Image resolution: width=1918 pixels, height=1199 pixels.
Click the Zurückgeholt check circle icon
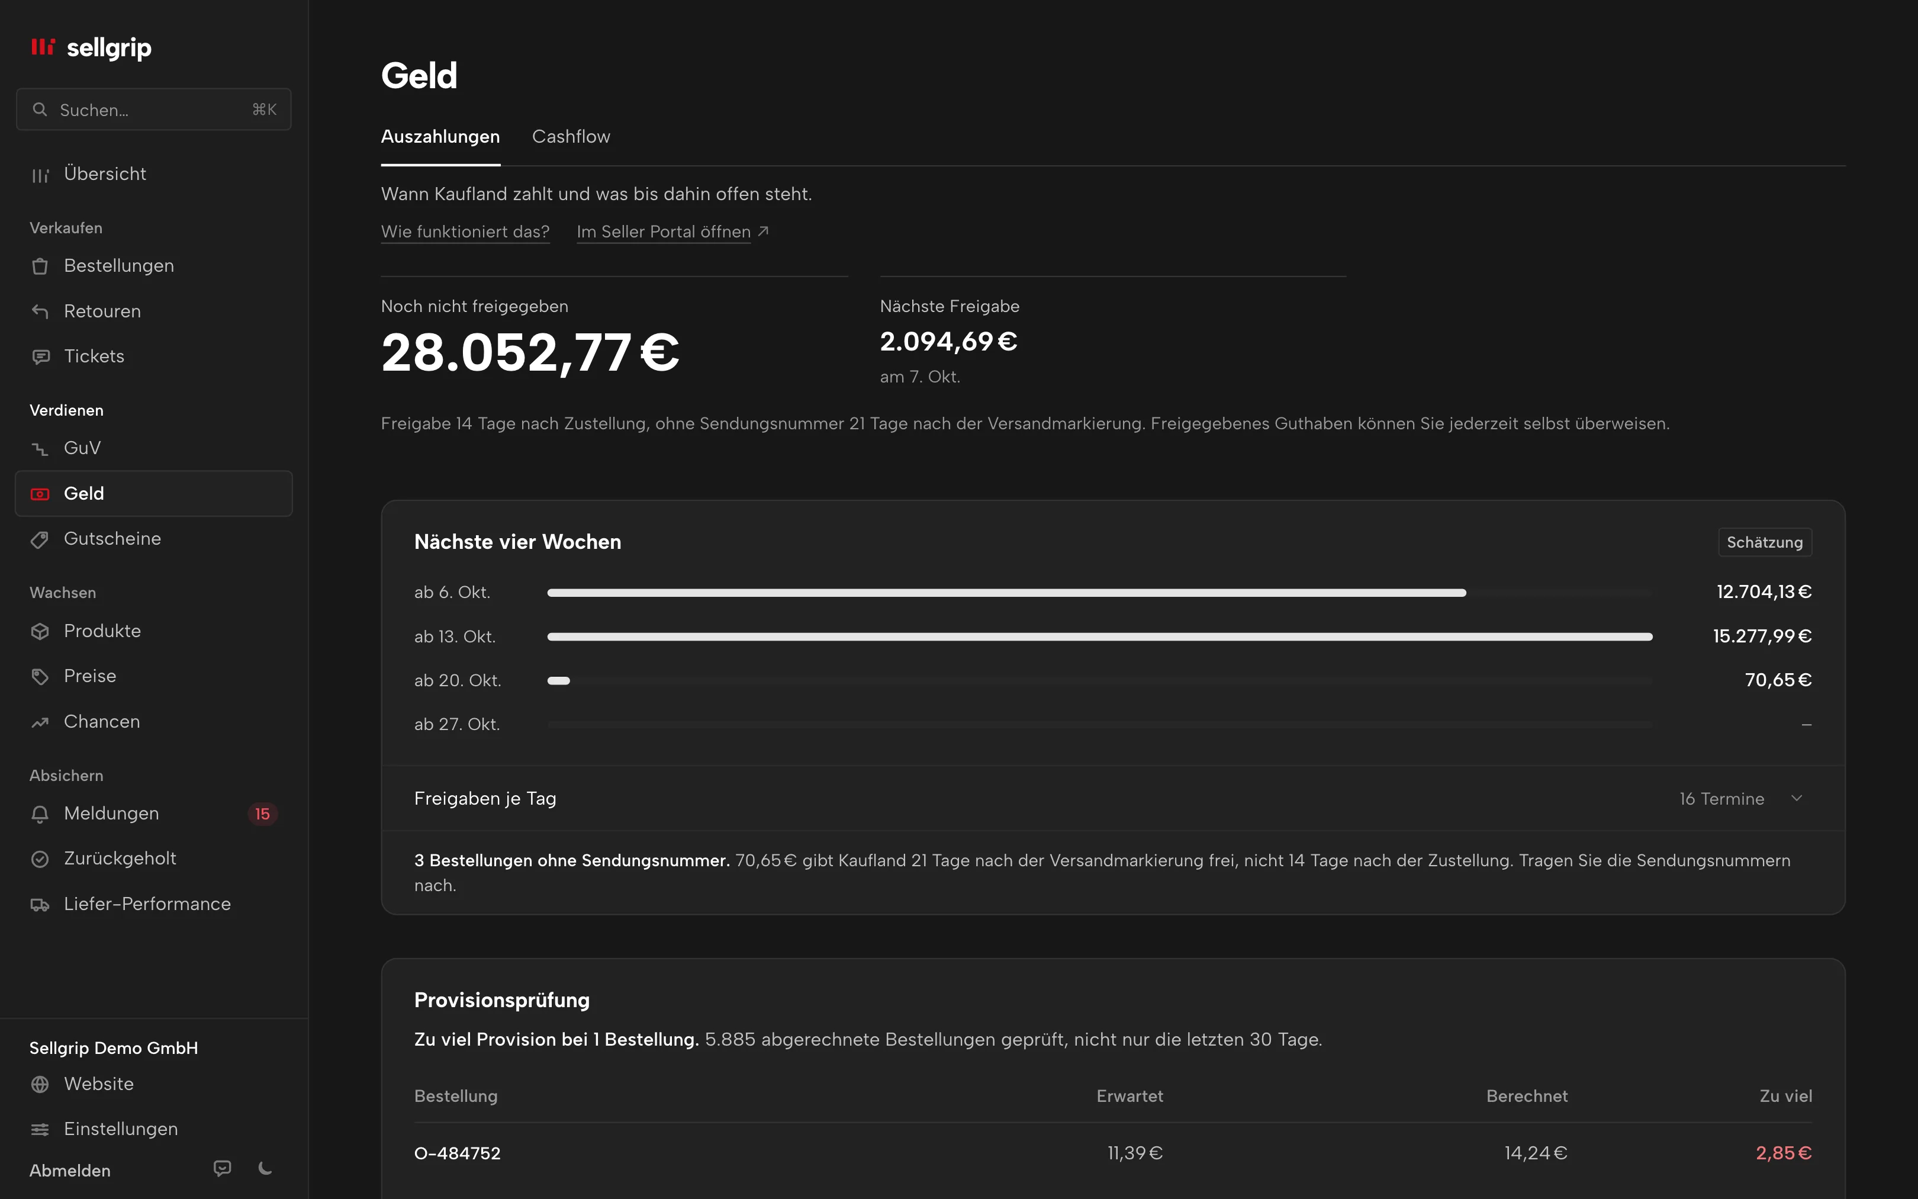coord(40,859)
